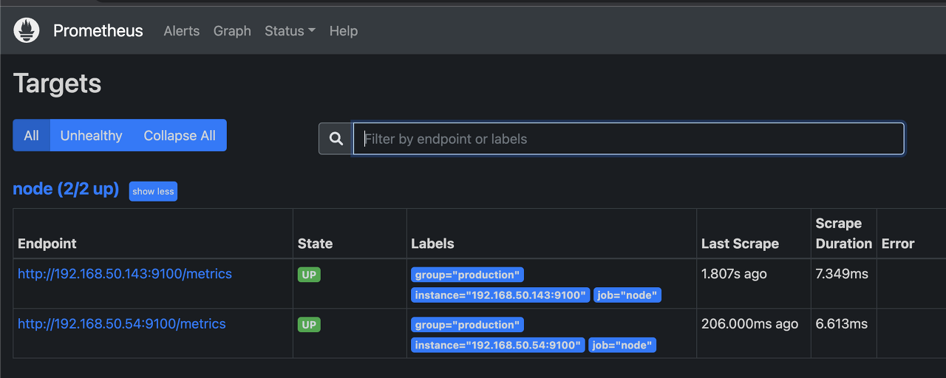This screenshot has width=946, height=378.
Task: Show only Unhealthy targets
Action: [91, 136]
